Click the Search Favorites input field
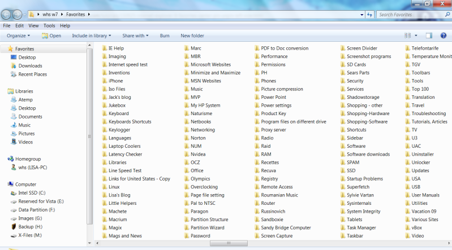 click(411, 15)
